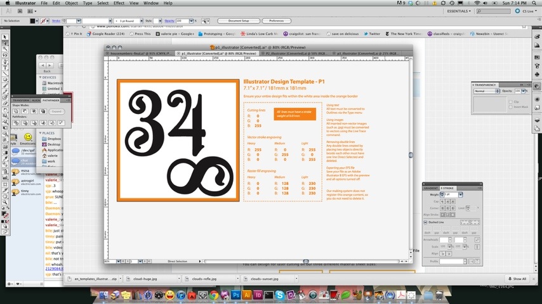Click the Opacity field in Transparency panel
The width and height of the screenshot is (542, 304).
(x=517, y=91)
